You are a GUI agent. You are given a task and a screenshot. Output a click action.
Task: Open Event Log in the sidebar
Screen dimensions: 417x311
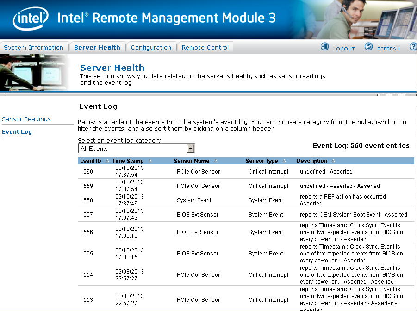pos(17,132)
